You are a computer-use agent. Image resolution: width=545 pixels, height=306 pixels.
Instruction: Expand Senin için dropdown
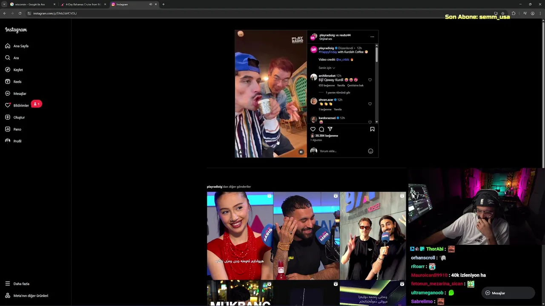327,68
